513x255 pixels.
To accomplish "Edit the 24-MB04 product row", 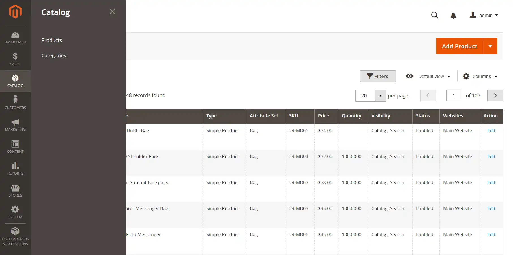I will pyautogui.click(x=491, y=156).
